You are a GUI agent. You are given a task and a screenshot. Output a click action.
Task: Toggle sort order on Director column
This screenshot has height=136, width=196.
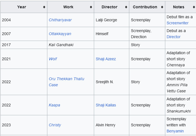[x=126, y=7]
